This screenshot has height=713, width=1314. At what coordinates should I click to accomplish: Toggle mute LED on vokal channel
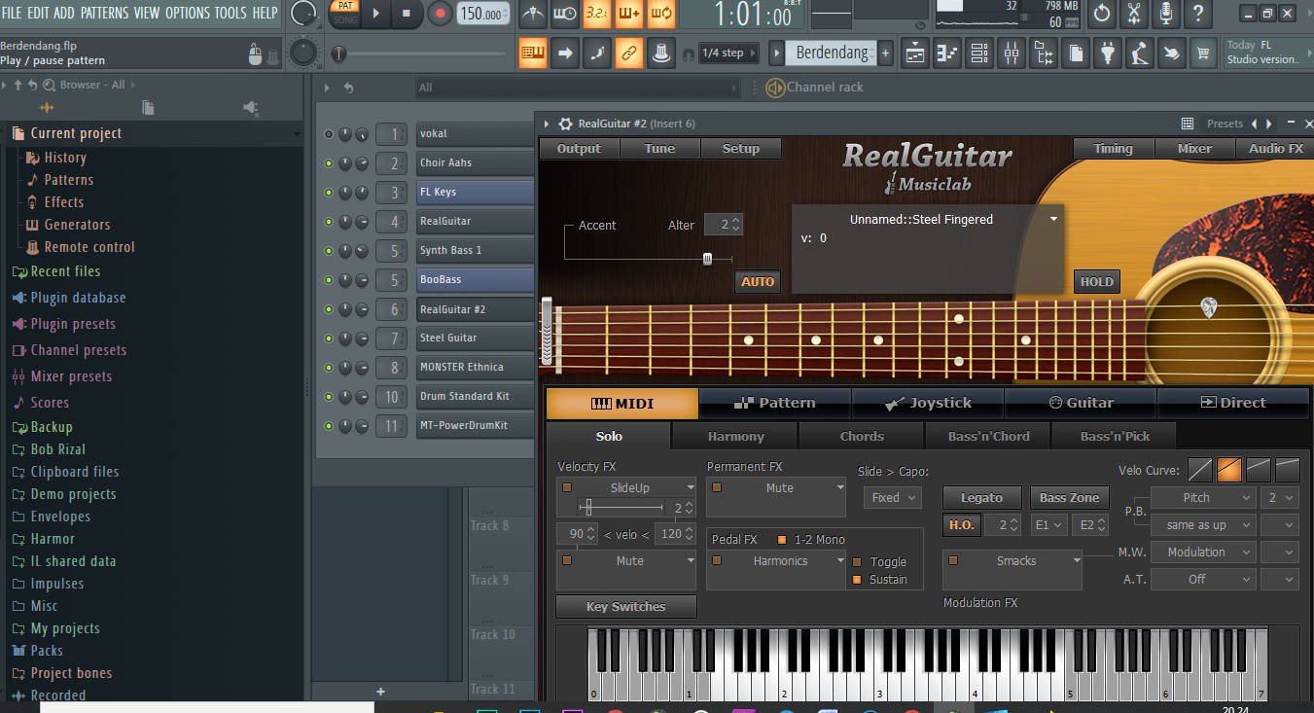pos(329,134)
